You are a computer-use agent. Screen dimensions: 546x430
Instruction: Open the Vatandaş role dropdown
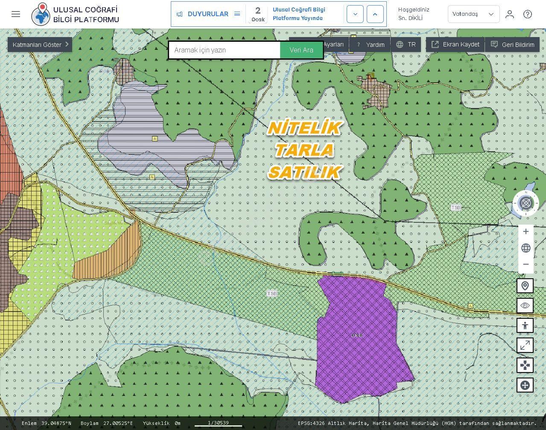(473, 14)
